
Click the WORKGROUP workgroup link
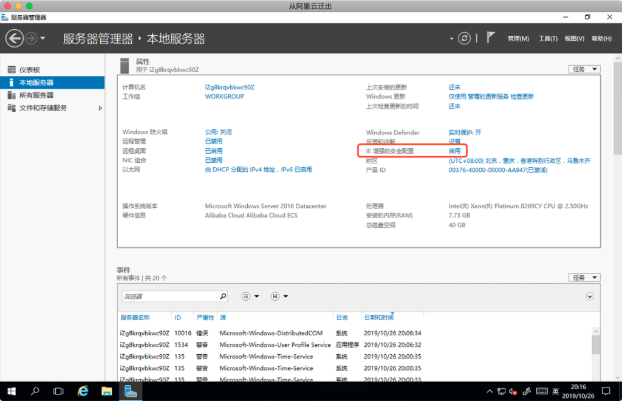(x=224, y=97)
